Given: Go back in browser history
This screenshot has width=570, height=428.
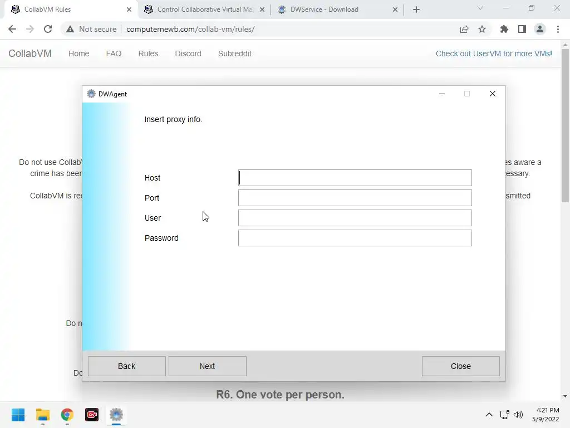Looking at the screenshot, I should click(x=12, y=29).
